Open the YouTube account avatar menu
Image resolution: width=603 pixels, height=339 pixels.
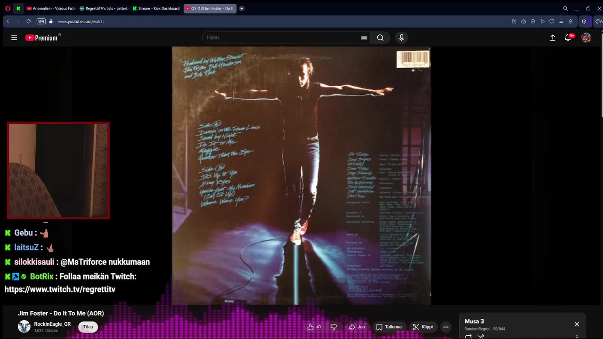(586, 38)
